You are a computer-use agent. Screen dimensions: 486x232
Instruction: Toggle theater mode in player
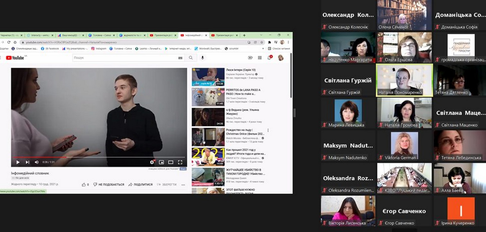point(171,162)
